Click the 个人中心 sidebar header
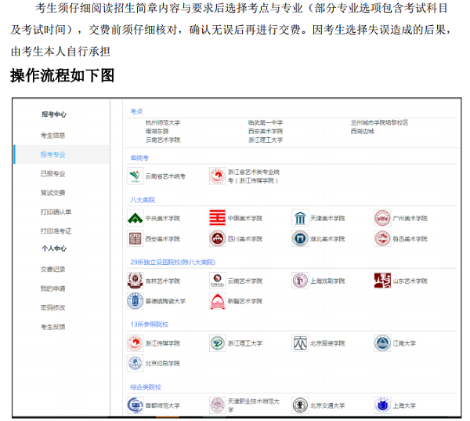 (x=54, y=249)
